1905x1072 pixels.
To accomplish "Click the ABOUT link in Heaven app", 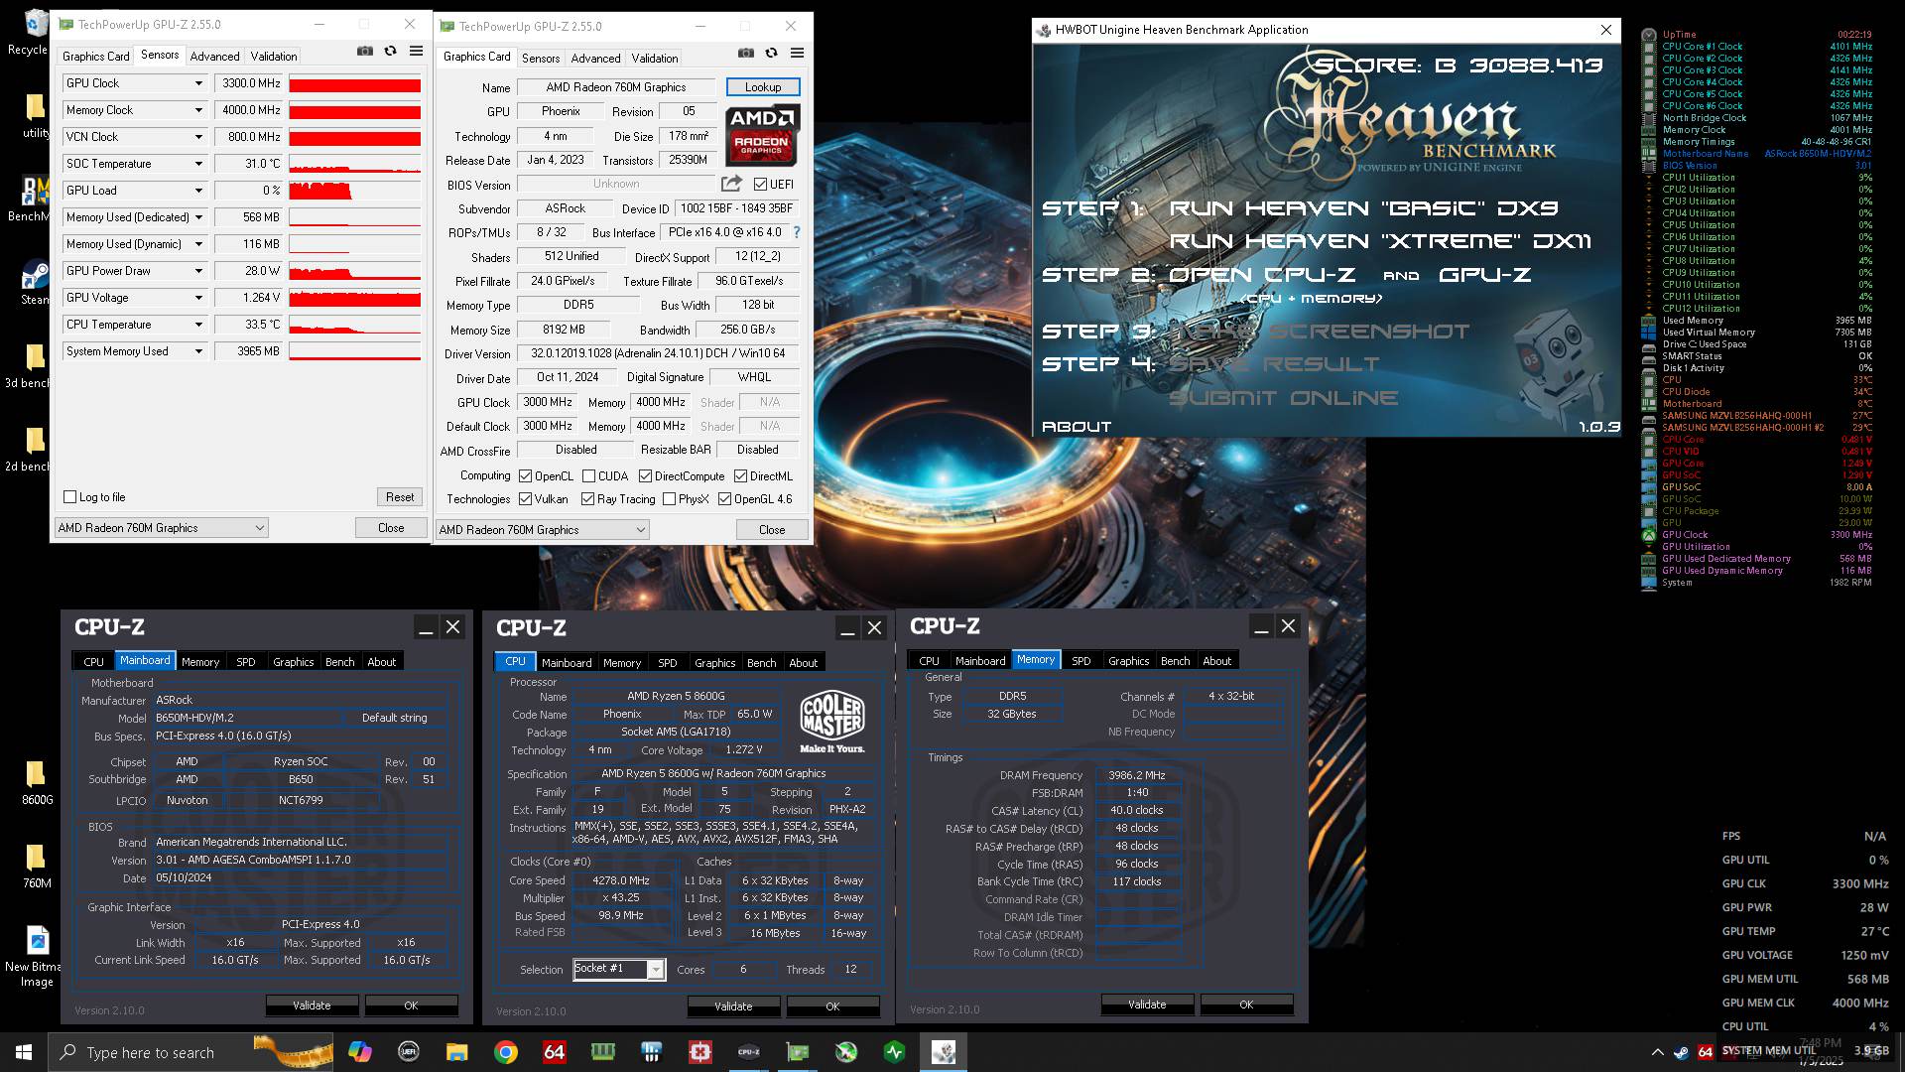I will [x=1077, y=427].
